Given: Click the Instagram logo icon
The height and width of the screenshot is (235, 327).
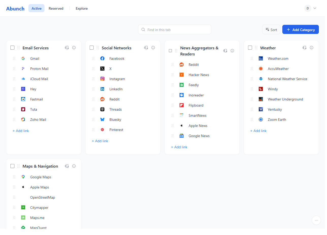Looking at the screenshot, I should point(102,79).
